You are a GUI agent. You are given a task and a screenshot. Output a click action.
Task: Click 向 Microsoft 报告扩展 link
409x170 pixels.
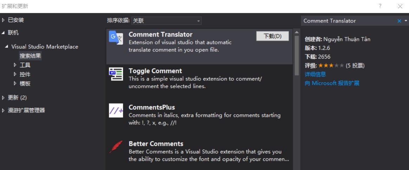[x=332, y=83]
